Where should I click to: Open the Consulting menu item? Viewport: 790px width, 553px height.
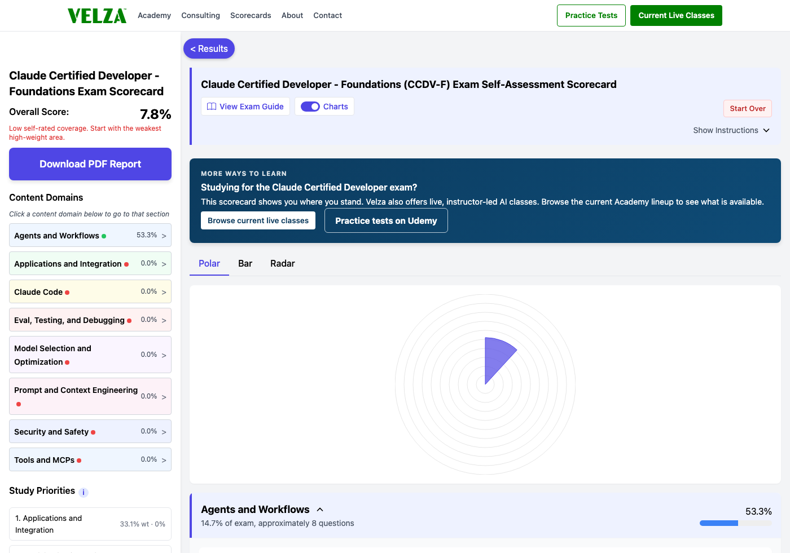pos(200,16)
